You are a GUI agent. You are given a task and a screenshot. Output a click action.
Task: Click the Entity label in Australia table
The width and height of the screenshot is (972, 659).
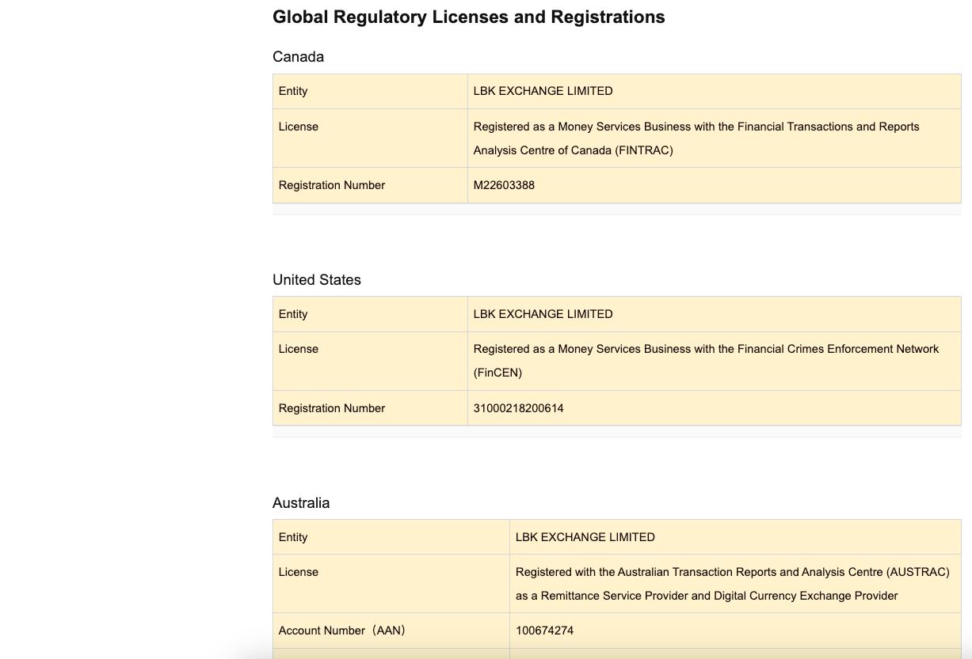click(x=292, y=537)
